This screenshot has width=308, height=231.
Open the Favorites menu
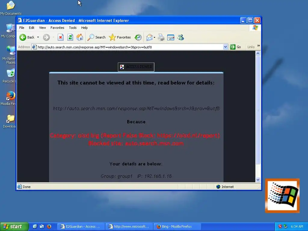[x=57, y=28]
